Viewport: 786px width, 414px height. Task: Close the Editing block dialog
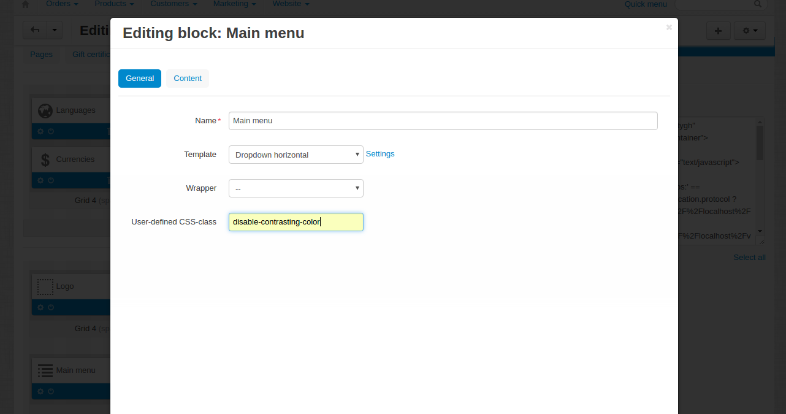click(669, 27)
